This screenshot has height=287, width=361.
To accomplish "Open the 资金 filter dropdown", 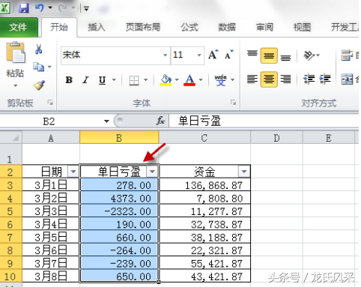I will (244, 172).
